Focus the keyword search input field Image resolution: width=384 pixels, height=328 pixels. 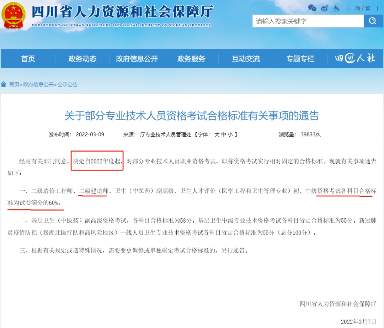[308, 21]
